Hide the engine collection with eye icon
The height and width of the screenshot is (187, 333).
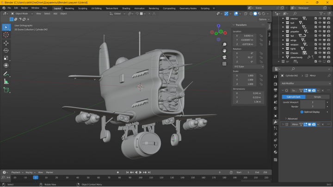coord(320,27)
